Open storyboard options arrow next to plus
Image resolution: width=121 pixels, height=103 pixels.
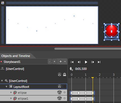tap(65, 61)
